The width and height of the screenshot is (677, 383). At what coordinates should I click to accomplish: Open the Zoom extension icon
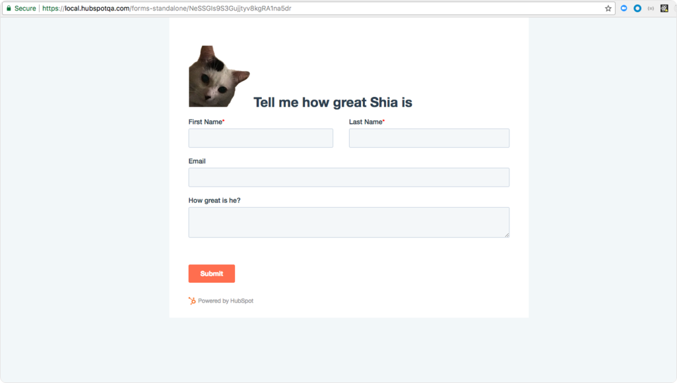pos(624,9)
